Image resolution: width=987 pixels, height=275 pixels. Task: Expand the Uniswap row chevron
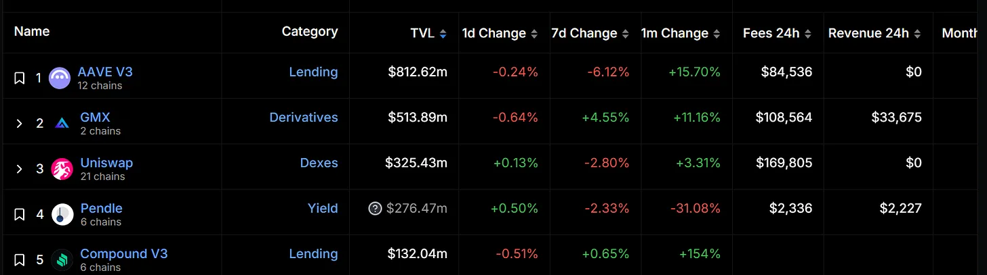click(x=20, y=169)
